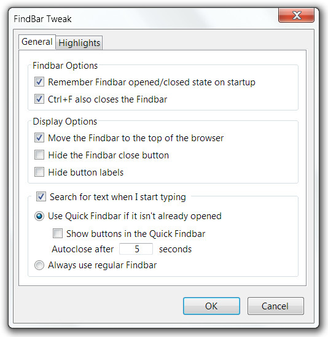328x337 pixels.
Task: Toggle Ctrl+F also closes the Findbar
Action: pyautogui.click(x=39, y=99)
